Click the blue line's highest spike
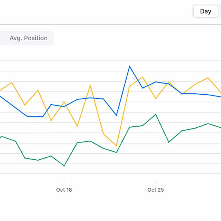This screenshot has width=221, height=221. 129,66
